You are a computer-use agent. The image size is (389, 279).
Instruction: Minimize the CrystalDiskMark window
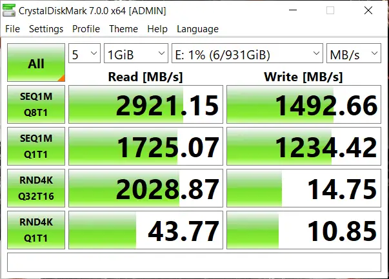pos(293,10)
